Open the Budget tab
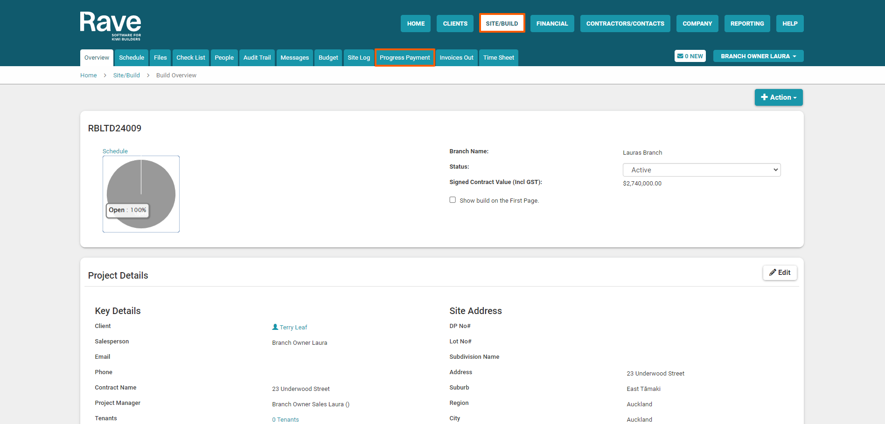The width and height of the screenshot is (885, 424). (328, 58)
